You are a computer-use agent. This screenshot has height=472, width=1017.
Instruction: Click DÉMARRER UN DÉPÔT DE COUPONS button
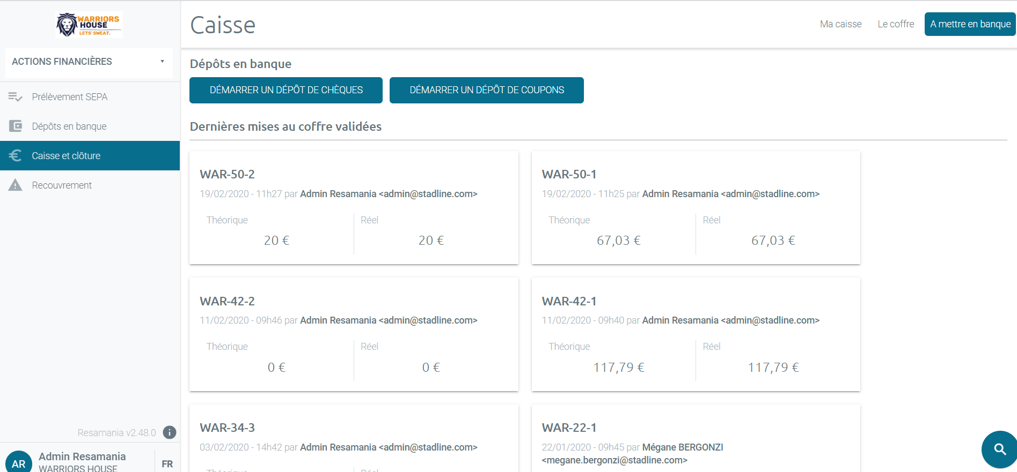(487, 90)
